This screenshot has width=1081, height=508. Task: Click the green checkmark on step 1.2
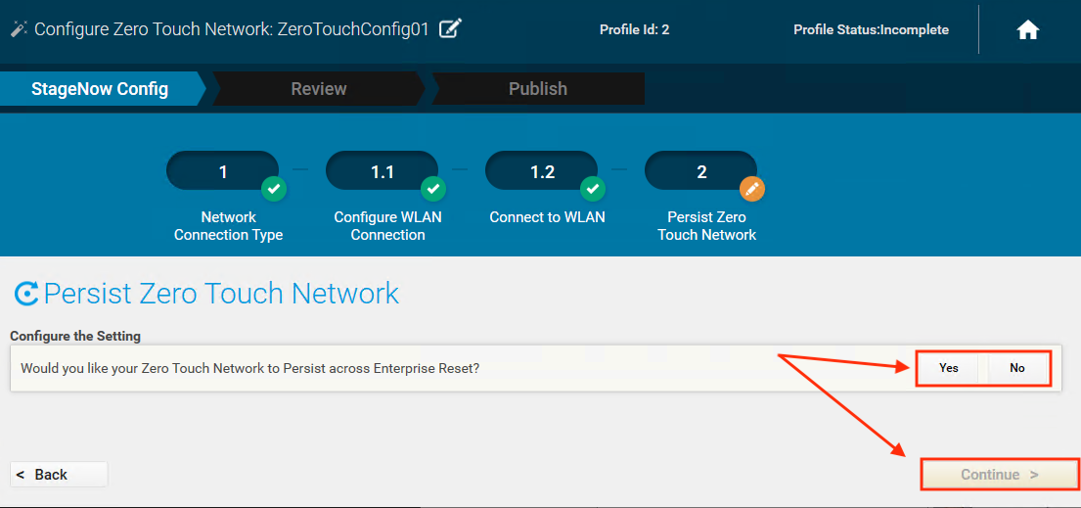592,188
